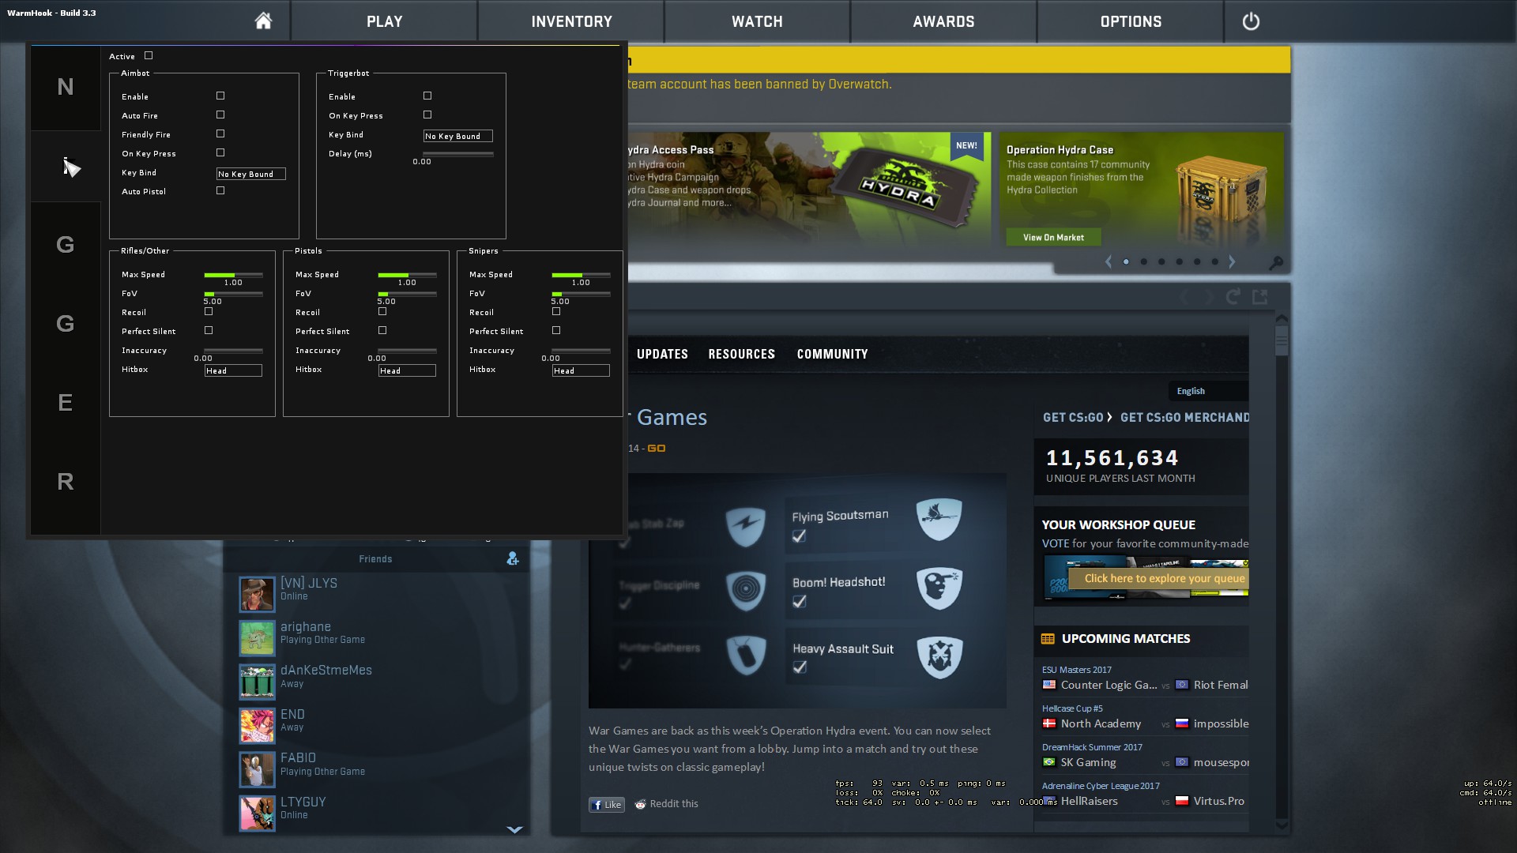The width and height of the screenshot is (1517, 853).
Task: Switch to the UPDATES tab
Action: click(662, 354)
